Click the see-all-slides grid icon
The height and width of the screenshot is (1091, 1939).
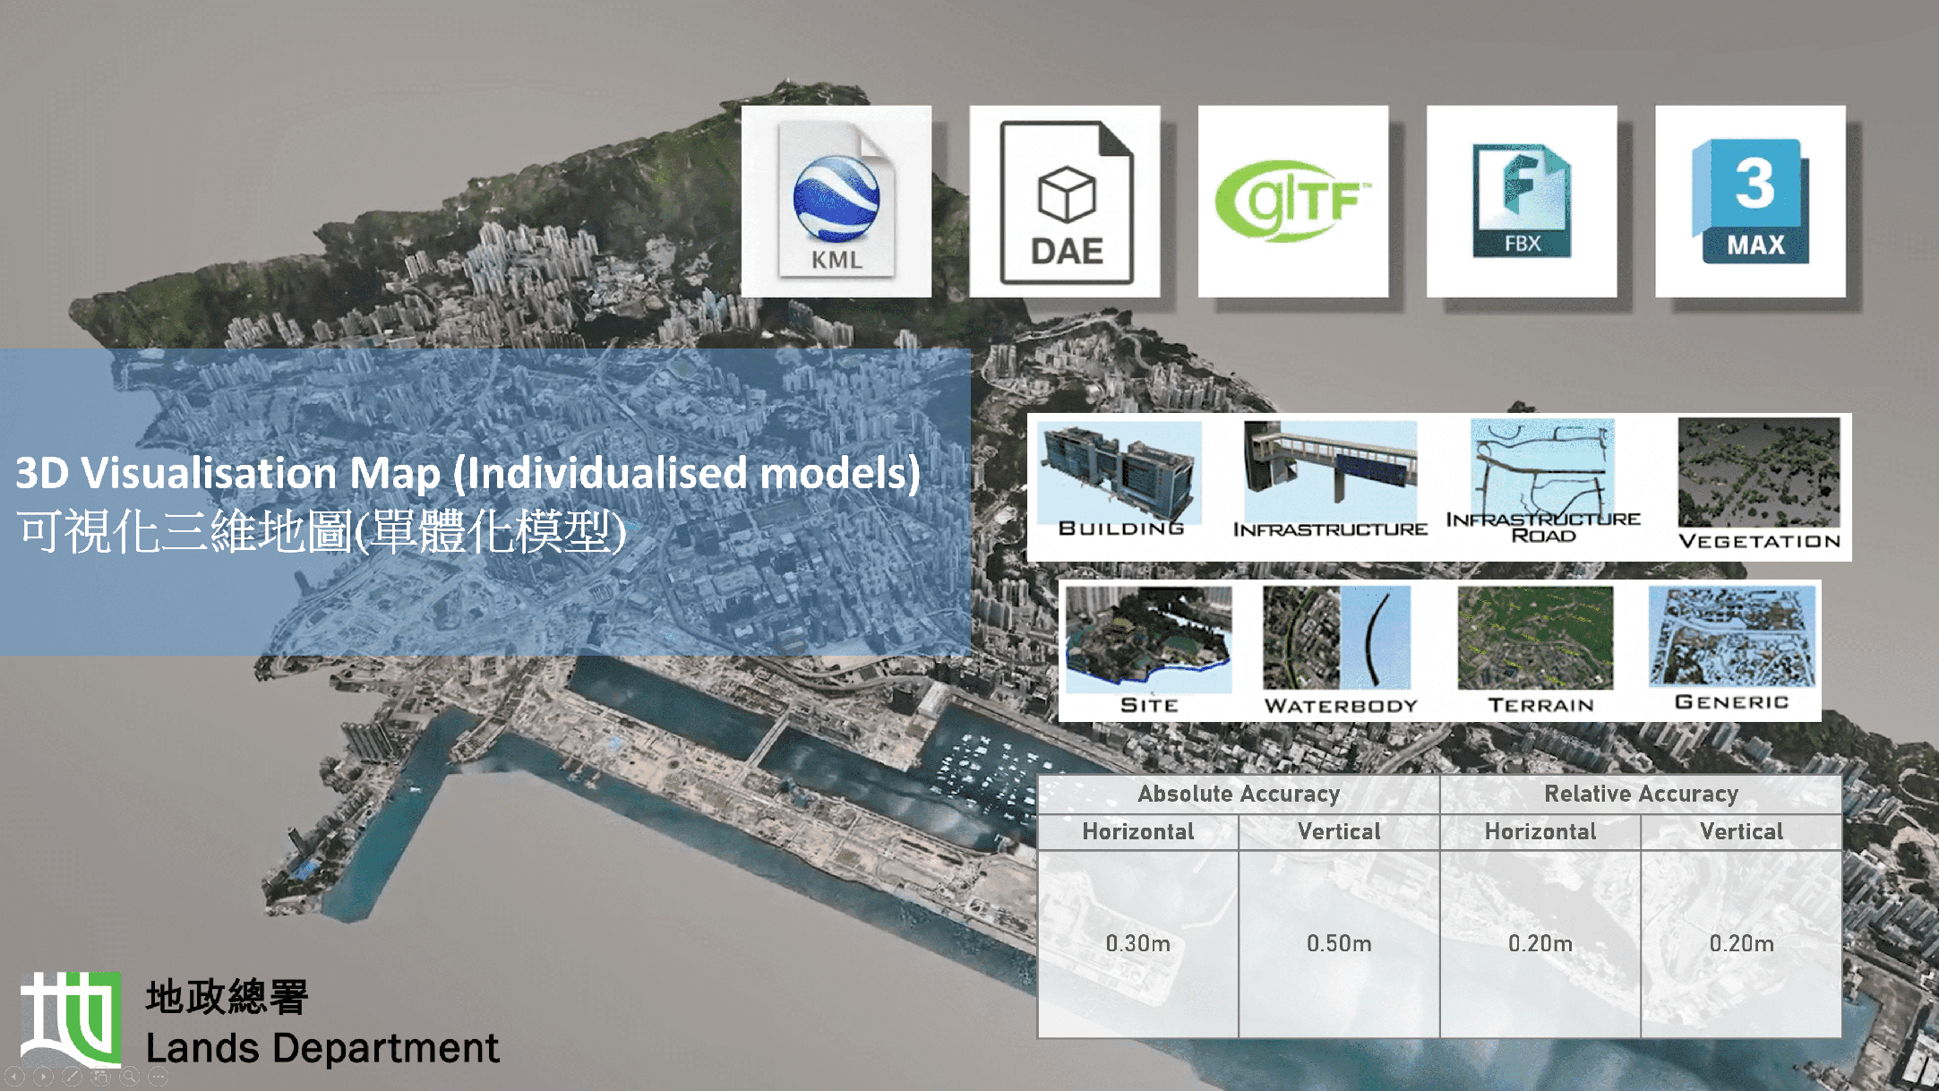click(x=100, y=1078)
